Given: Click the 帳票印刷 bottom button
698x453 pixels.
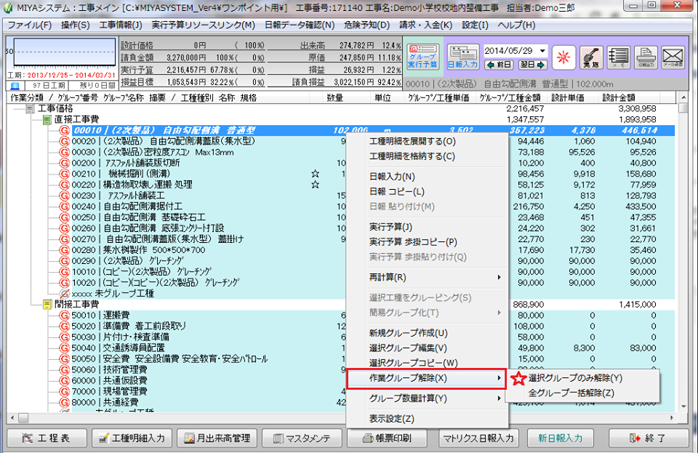Looking at the screenshot, I should (388, 438).
